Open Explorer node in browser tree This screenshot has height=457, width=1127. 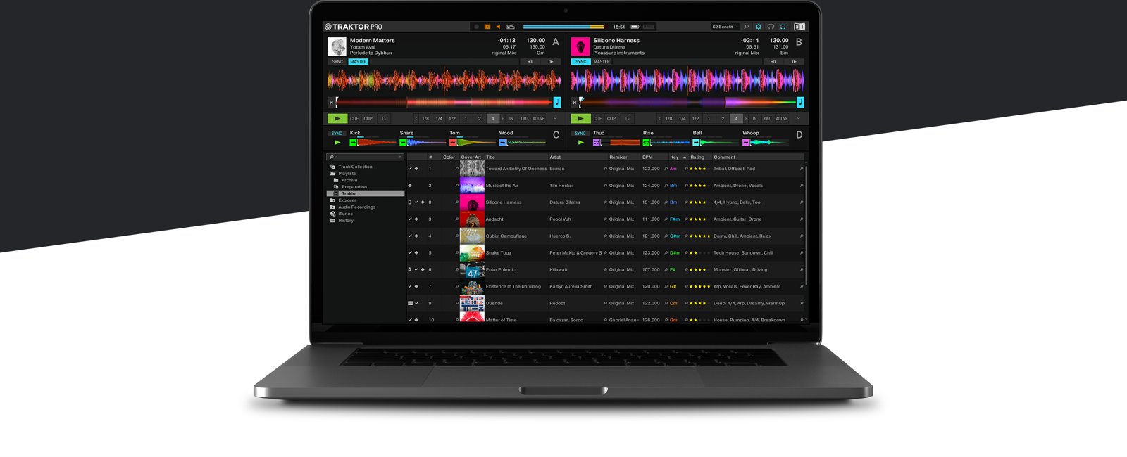tap(344, 200)
